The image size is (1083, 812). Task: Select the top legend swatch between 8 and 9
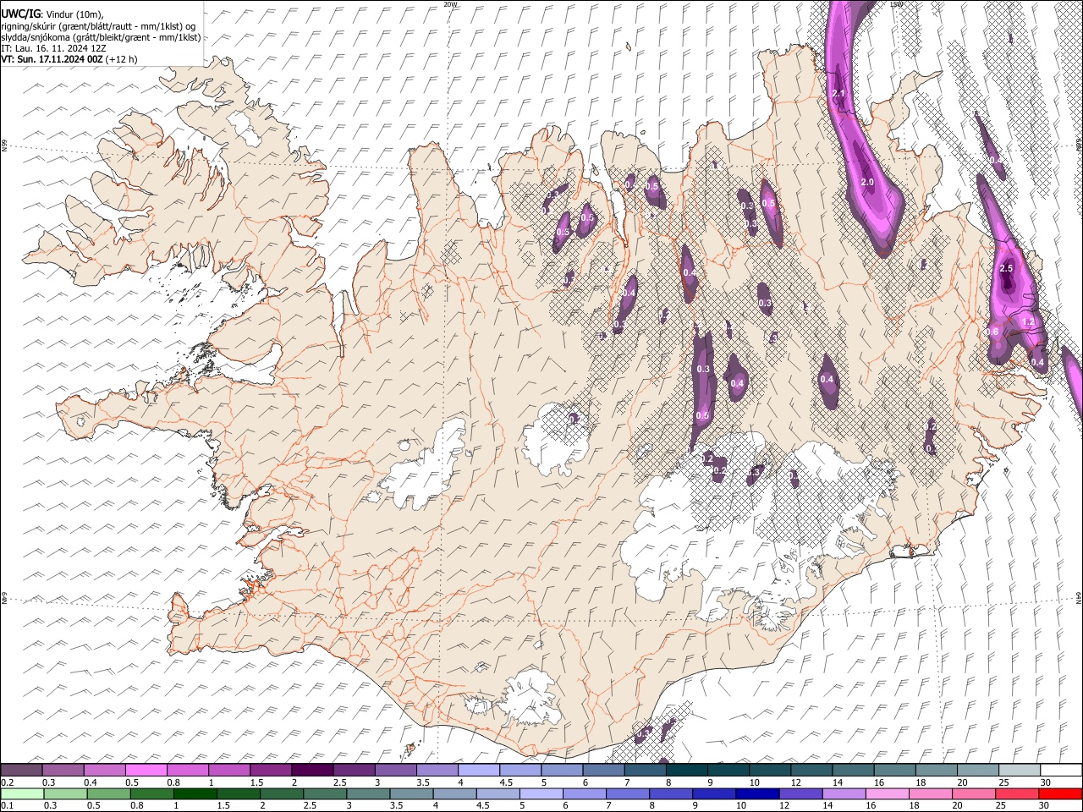(687, 770)
